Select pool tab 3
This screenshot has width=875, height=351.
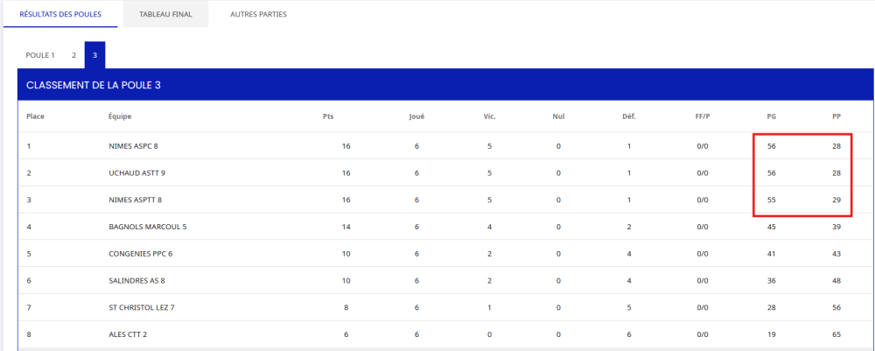tap(94, 55)
